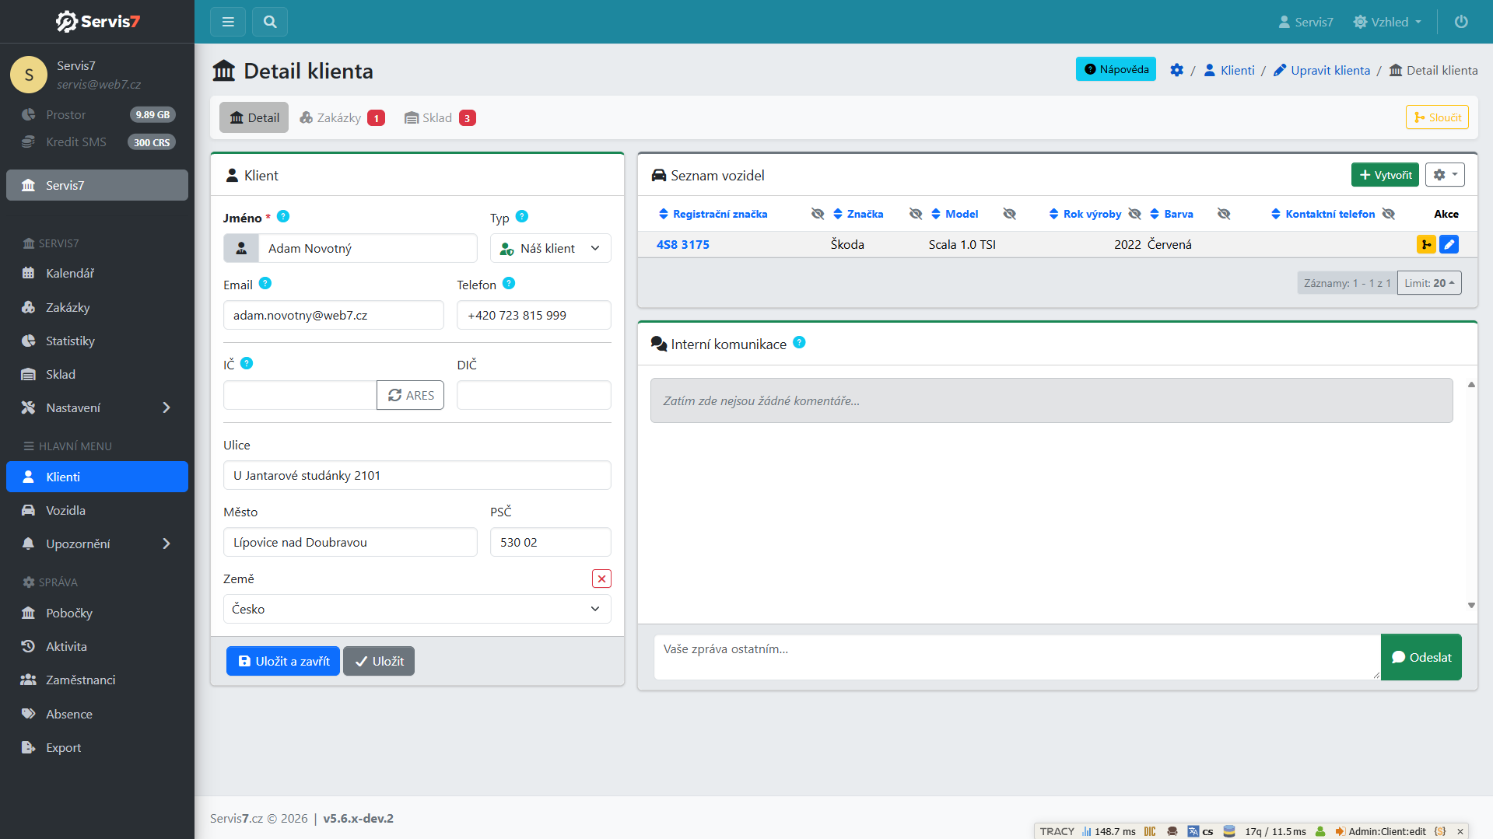Open the Země country dropdown
Screen dimensions: 1493x839
coord(417,609)
